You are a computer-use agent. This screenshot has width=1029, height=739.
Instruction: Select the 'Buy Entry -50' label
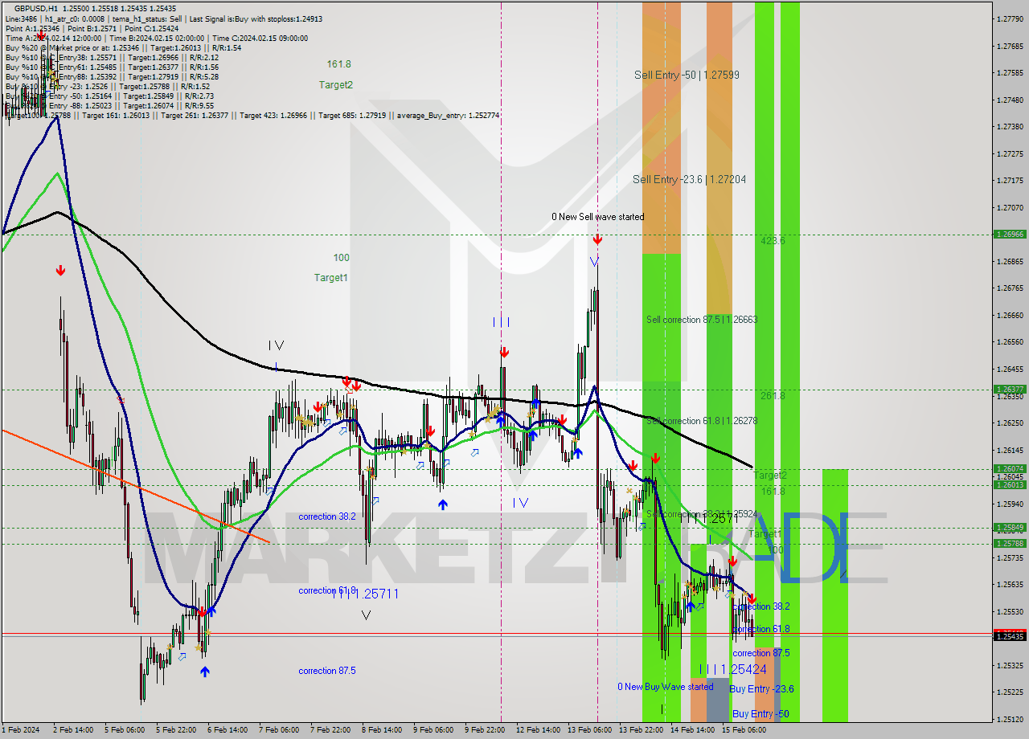[x=760, y=714]
